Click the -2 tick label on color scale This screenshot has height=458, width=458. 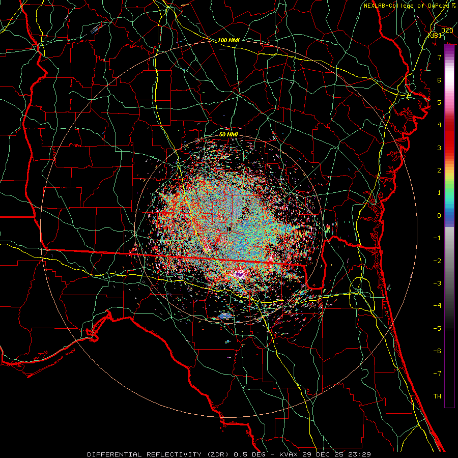437,261
